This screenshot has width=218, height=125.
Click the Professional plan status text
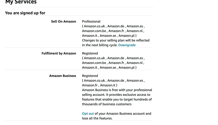click(x=91, y=21)
